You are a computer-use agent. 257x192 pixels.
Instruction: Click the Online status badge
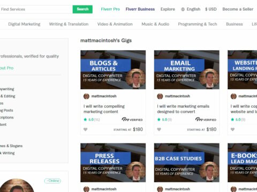[x=52, y=181]
